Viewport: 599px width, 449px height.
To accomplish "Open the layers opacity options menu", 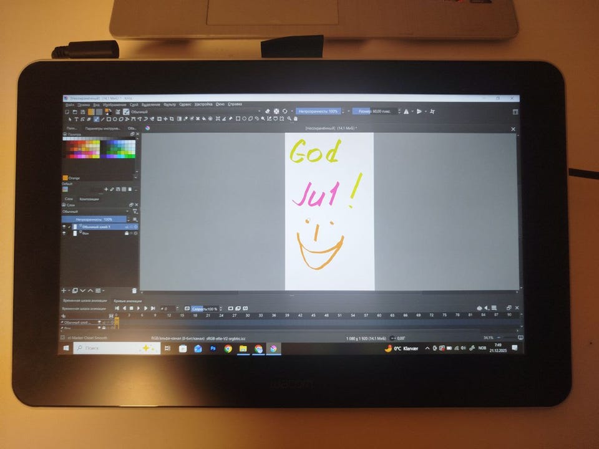I will click(x=135, y=220).
